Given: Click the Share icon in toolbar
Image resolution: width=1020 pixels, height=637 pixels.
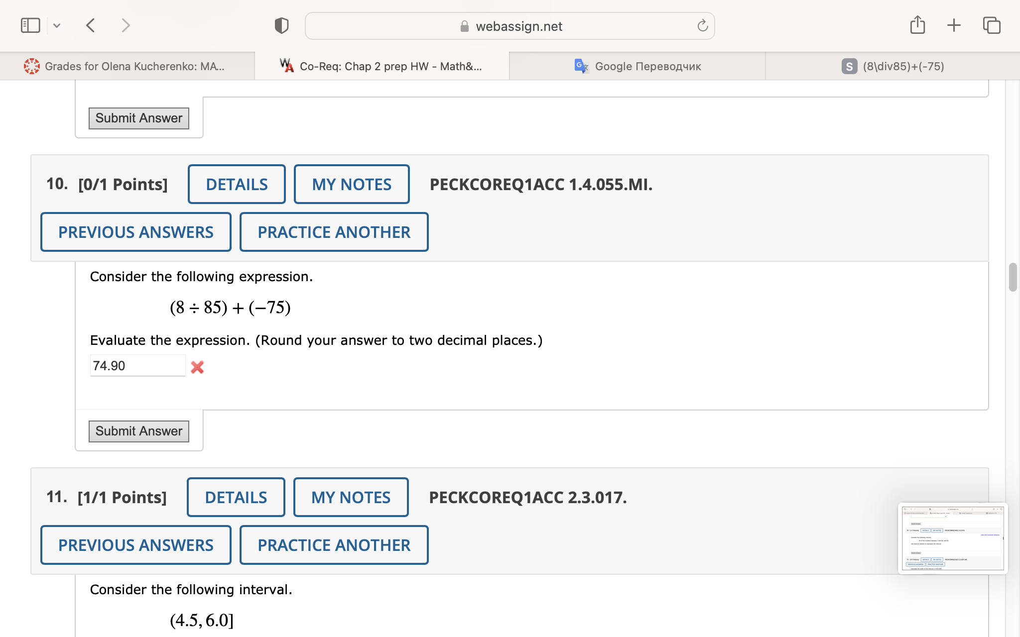Looking at the screenshot, I should pos(917,25).
